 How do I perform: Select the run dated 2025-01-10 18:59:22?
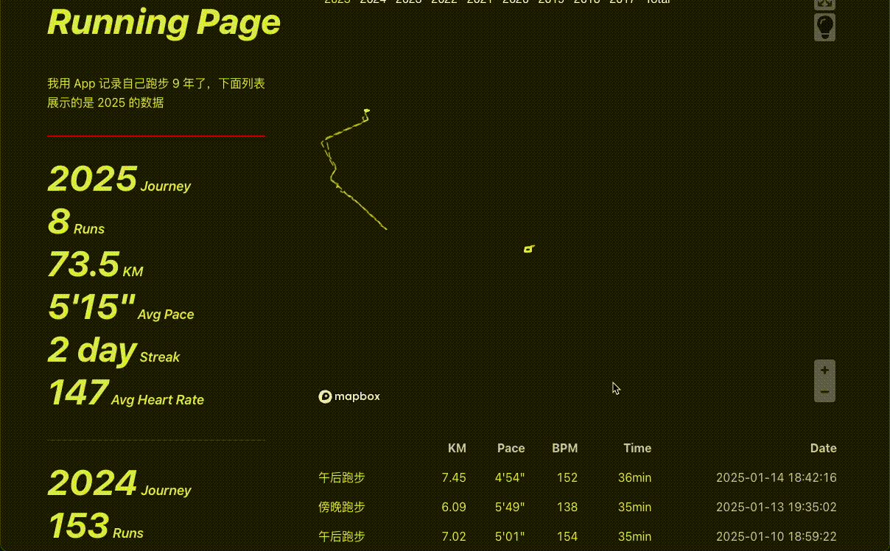[776, 536]
